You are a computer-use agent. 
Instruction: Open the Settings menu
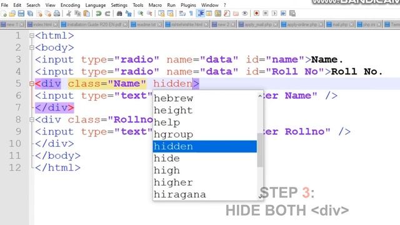pyautogui.click(x=119, y=5)
